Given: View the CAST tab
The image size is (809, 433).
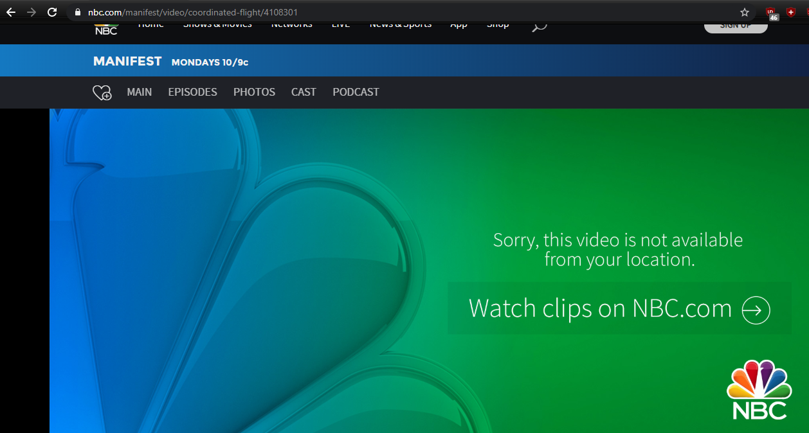Looking at the screenshot, I should tap(304, 92).
